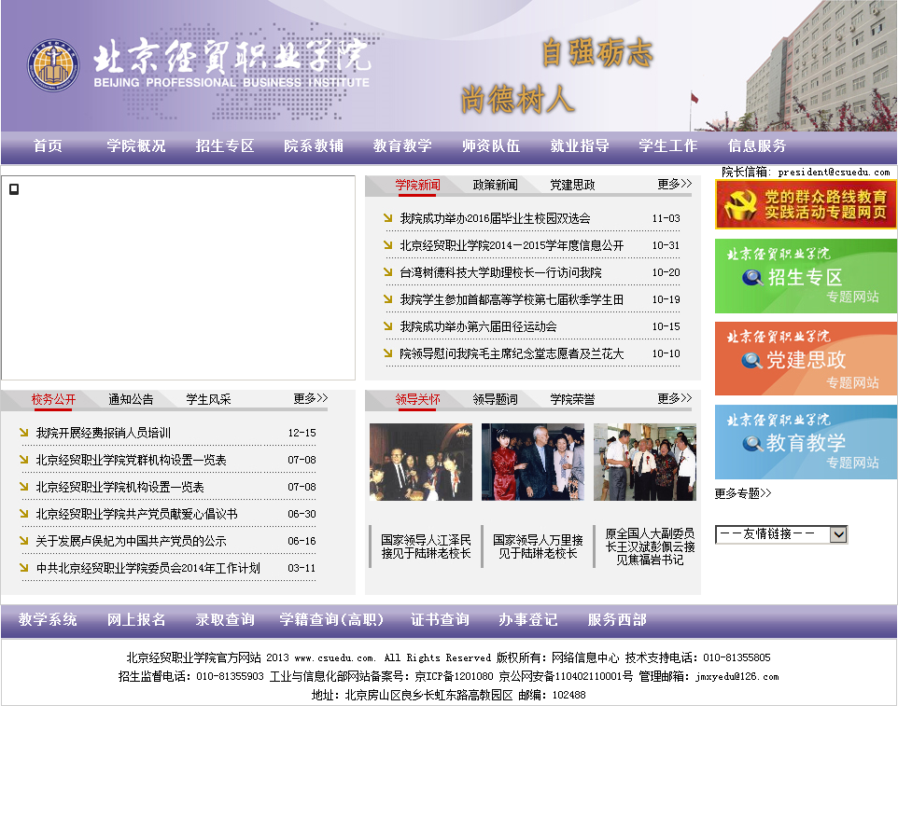Click the president@csuedu.com email address
Screen dimensions: 898x816
tap(834, 172)
